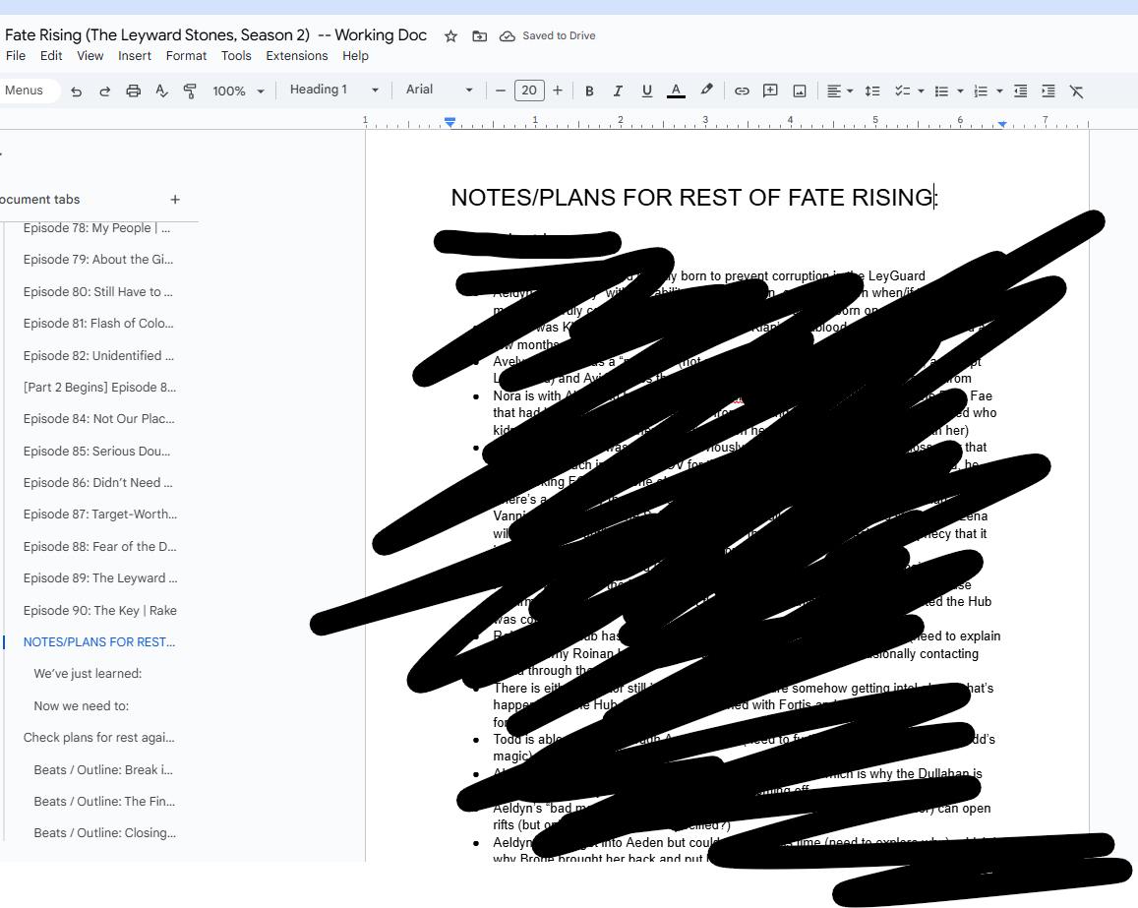Click the add document tab plus button

[175, 200]
